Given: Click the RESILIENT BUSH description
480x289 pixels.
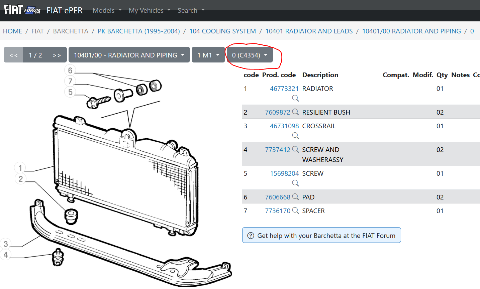Looking at the screenshot, I should point(326,112).
